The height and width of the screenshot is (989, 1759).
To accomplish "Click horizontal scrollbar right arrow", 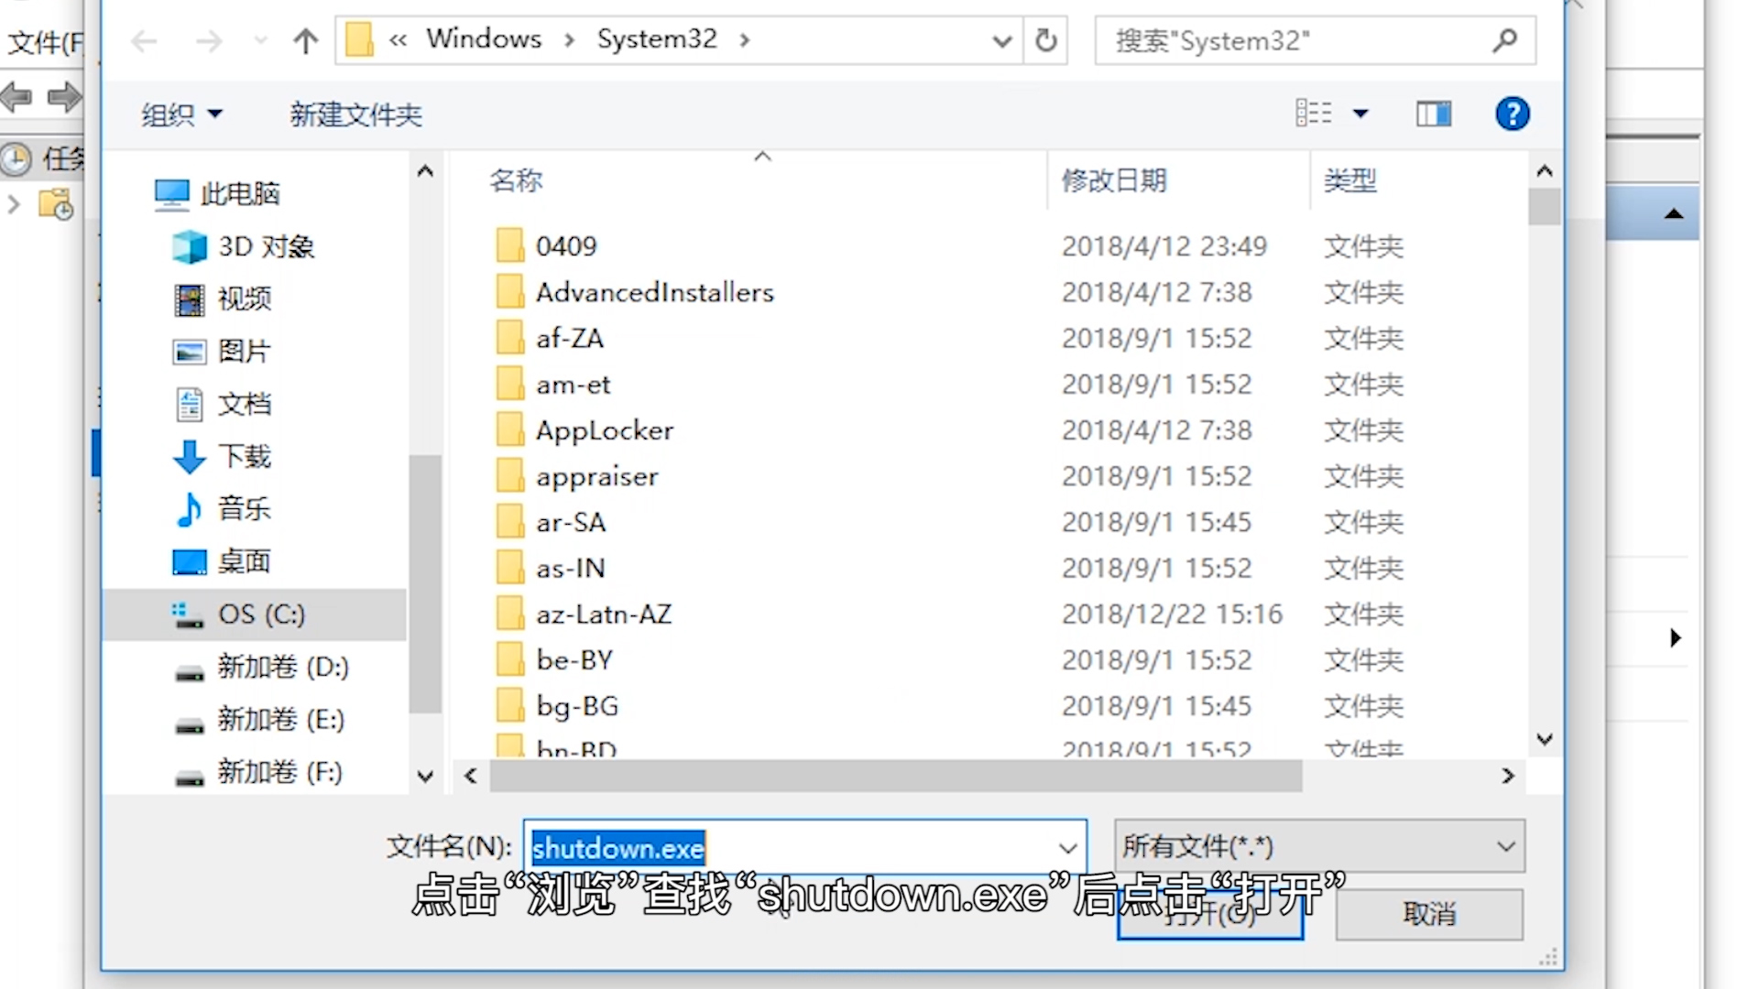I will click(1508, 776).
